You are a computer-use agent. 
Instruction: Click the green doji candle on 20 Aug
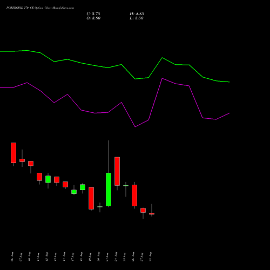coord(100,207)
